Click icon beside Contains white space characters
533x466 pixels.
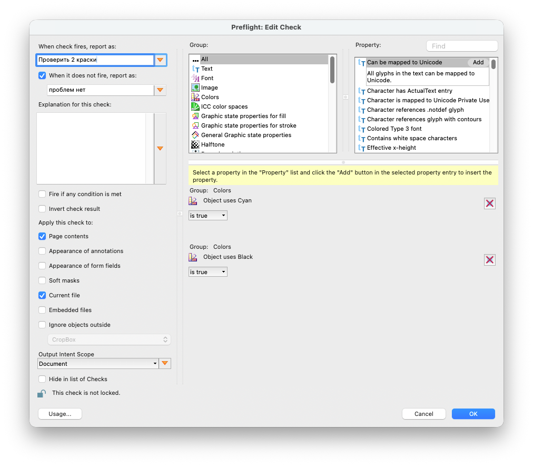pos(362,139)
